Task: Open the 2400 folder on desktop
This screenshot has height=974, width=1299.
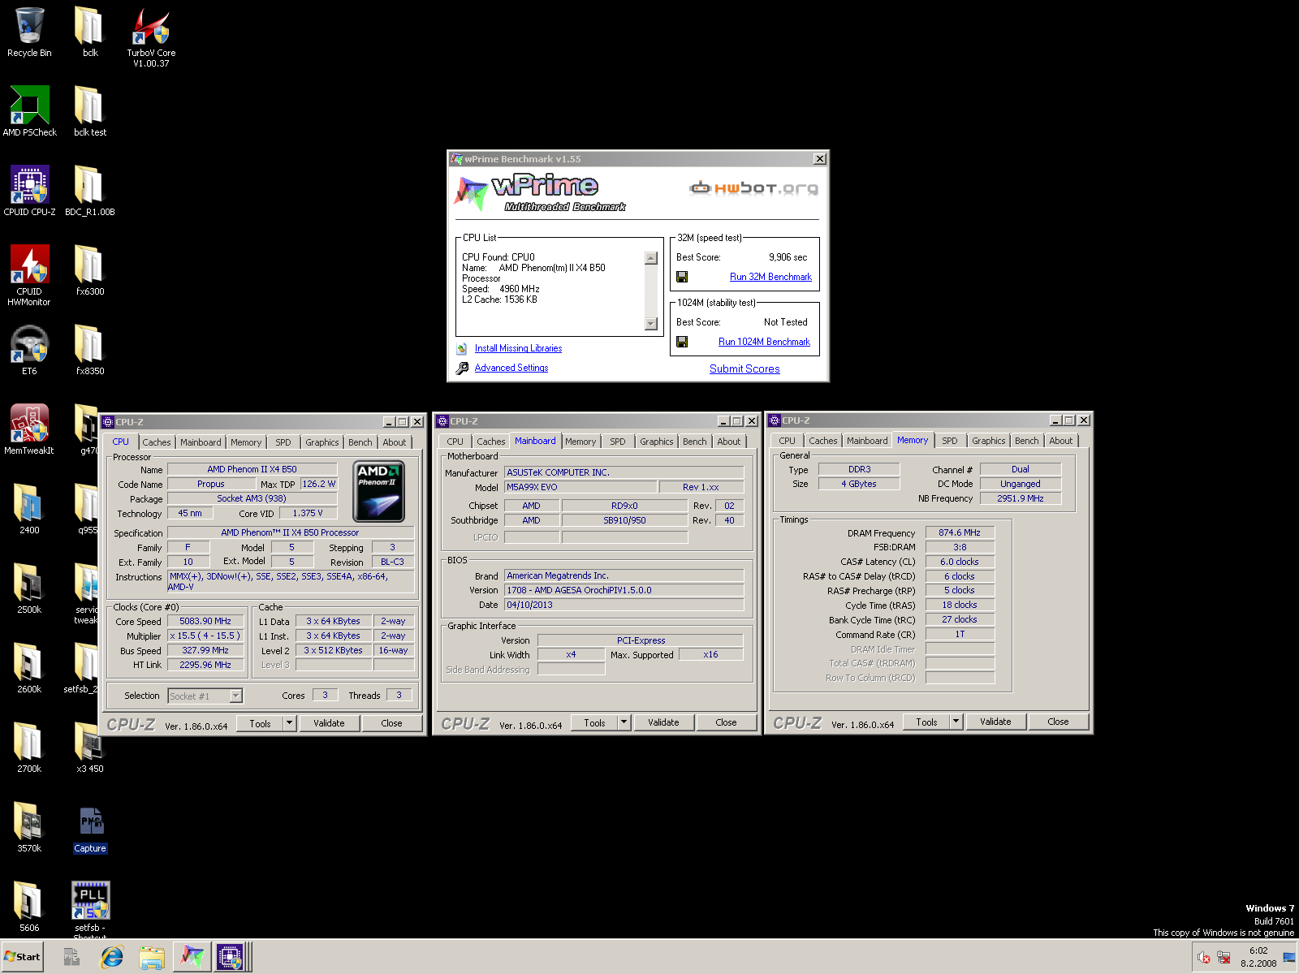Action: tap(29, 509)
